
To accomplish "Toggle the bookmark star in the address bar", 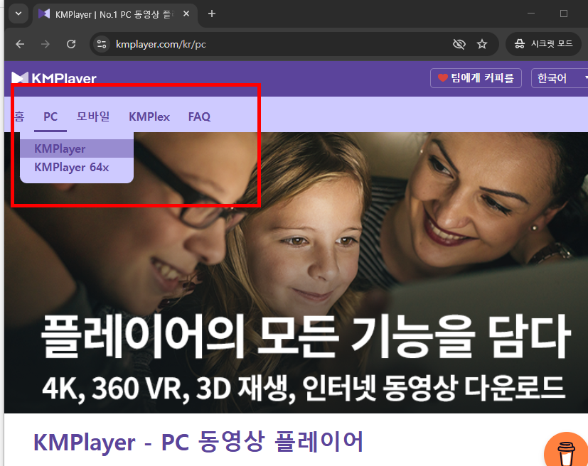I will (482, 43).
